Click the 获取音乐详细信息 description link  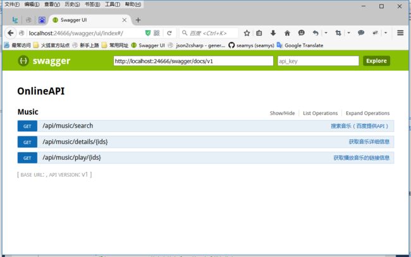369,141
